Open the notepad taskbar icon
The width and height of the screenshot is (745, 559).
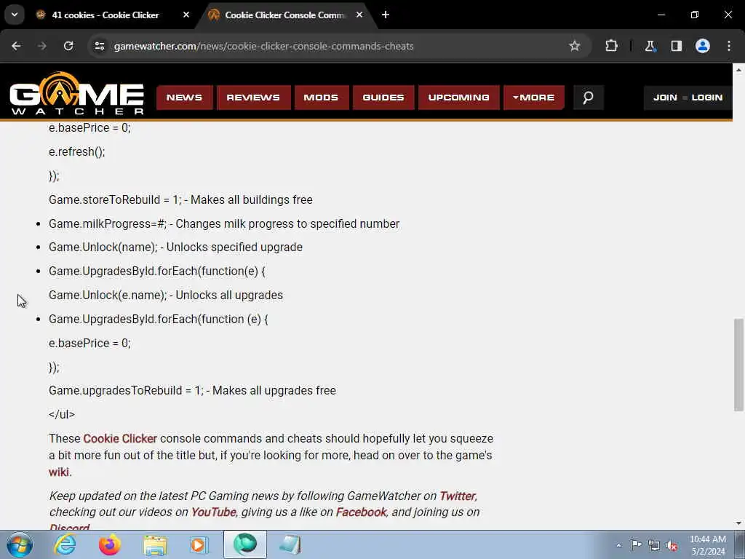(x=290, y=544)
